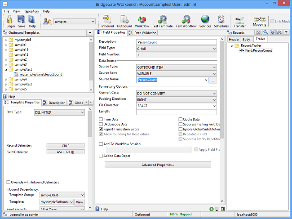292x219 pixels.
Task: Click the Help question icon in left panel
Action: (5, 97)
